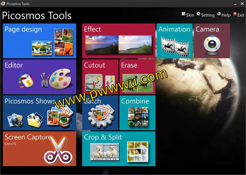Open the Combine animal grid tile
This screenshot has height=175, width=246.
(137, 116)
